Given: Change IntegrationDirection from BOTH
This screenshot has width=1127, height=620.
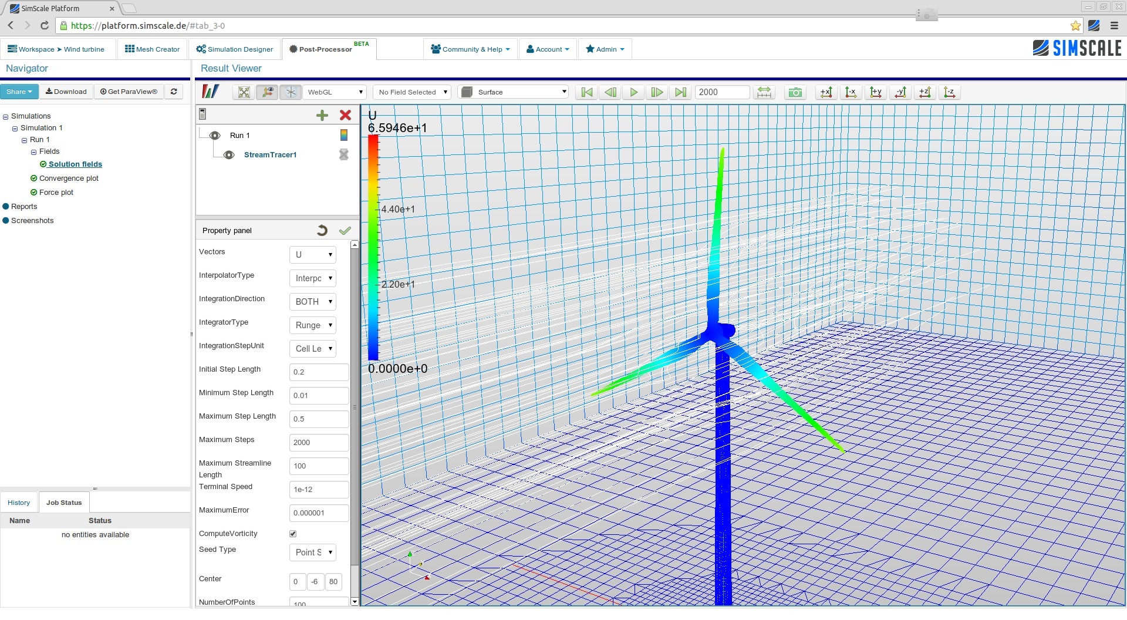Looking at the screenshot, I should click(x=312, y=302).
